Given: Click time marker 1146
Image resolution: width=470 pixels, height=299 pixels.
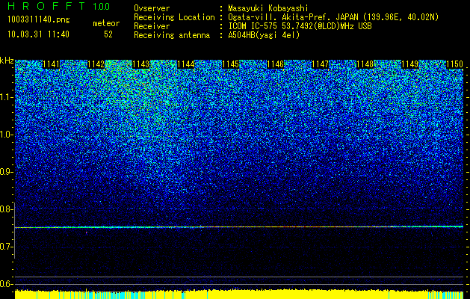Looking at the screenshot, I should [x=276, y=64].
